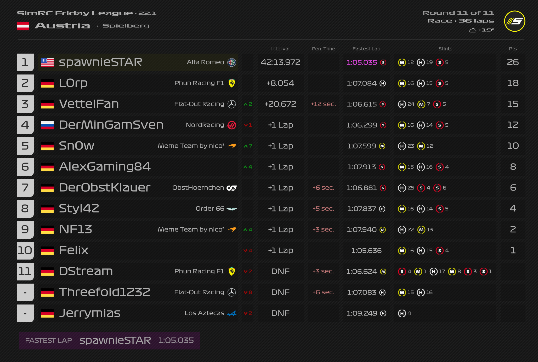This screenshot has width=538, height=362.
Task: Click driver name DerMinGamSven
Action: 111,125
